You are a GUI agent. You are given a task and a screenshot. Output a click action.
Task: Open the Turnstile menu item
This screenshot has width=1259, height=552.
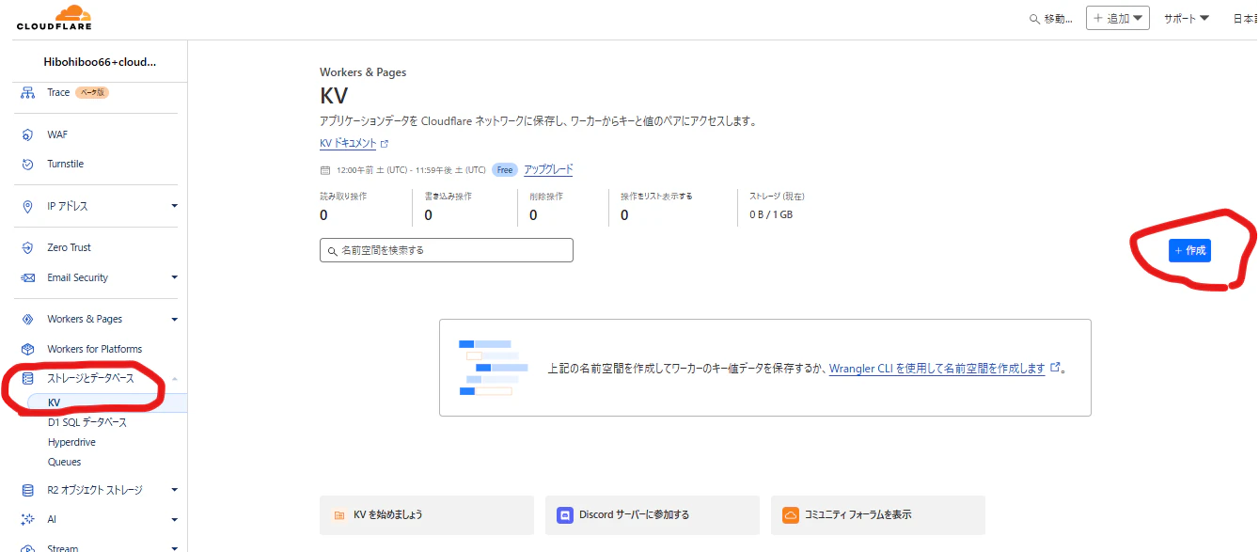(65, 164)
